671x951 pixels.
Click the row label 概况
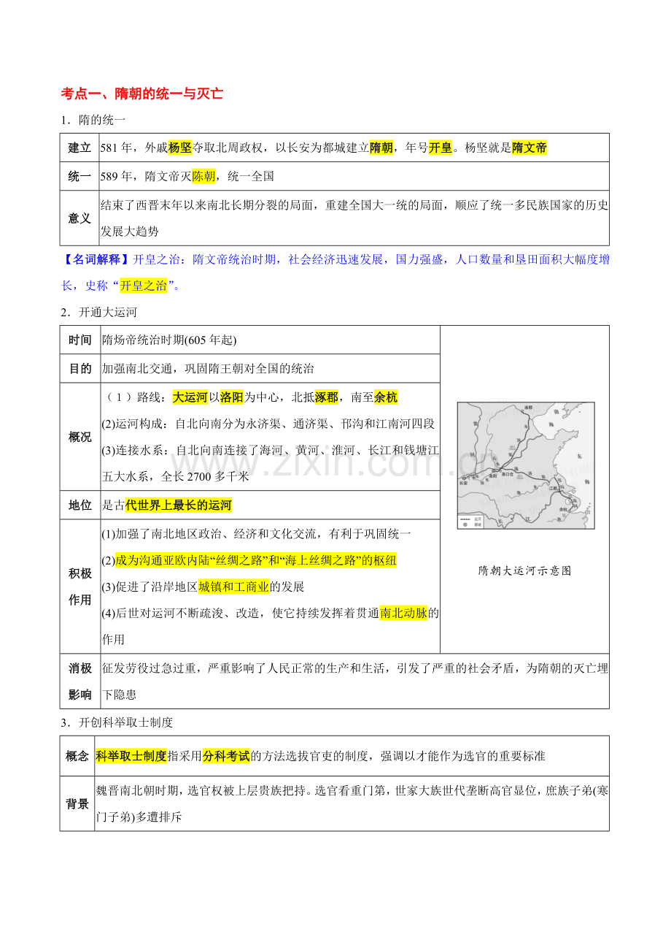pyautogui.click(x=80, y=437)
